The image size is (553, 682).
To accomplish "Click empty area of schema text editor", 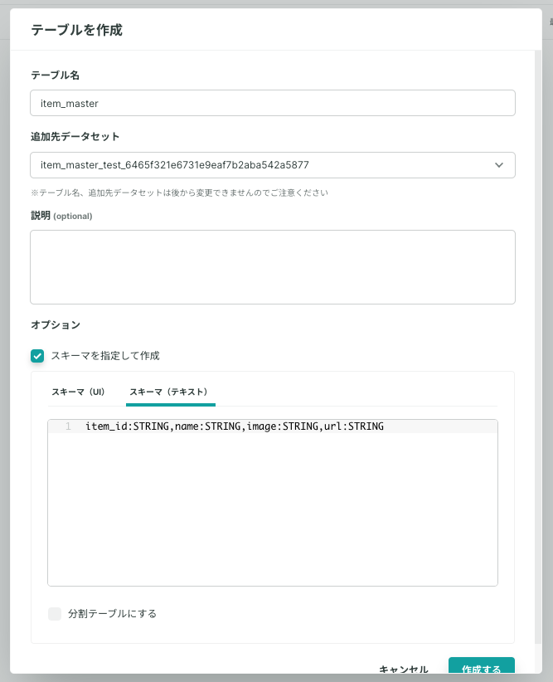I will click(x=273, y=509).
